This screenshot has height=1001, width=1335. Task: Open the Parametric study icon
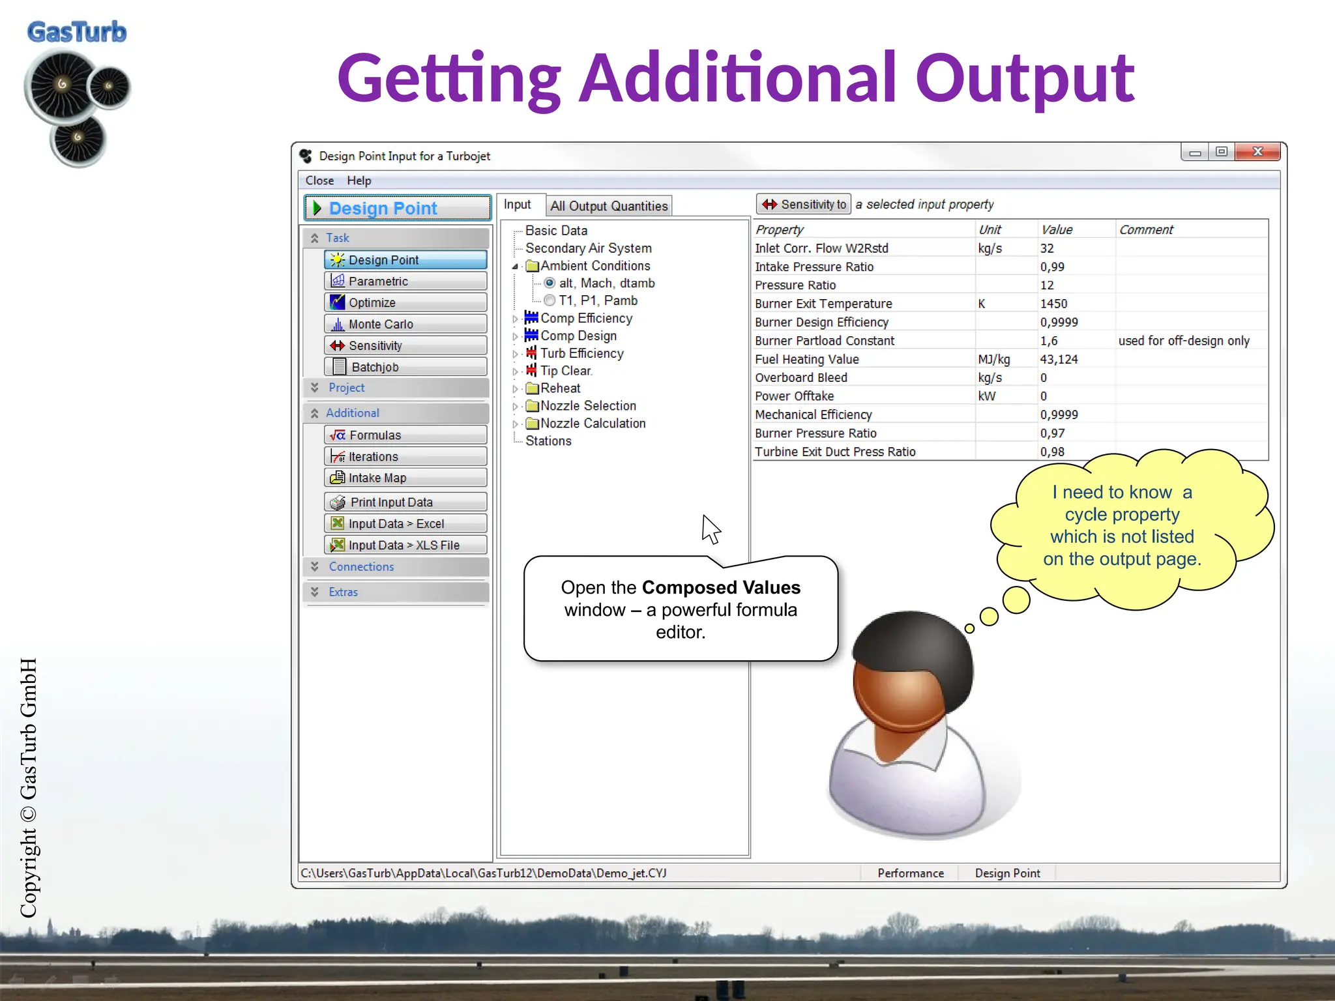[x=337, y=281]
